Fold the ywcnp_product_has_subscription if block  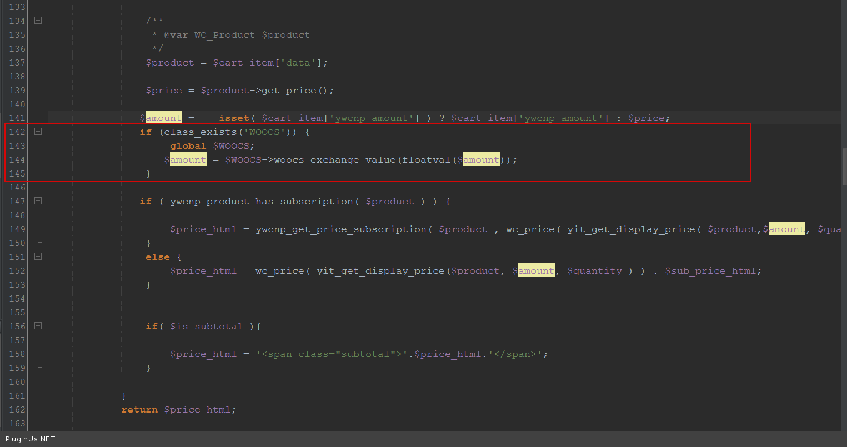pyautogui.click(x=38, y=201)
